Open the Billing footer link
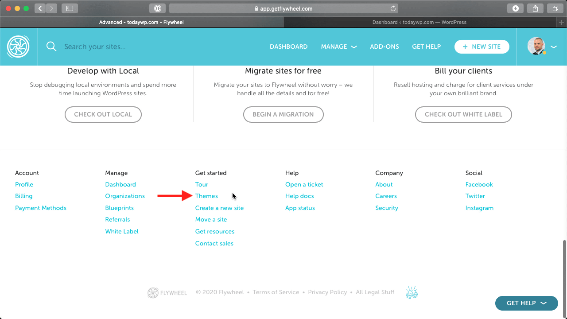This screenshot has height=319, width=567. coord(23,196)
